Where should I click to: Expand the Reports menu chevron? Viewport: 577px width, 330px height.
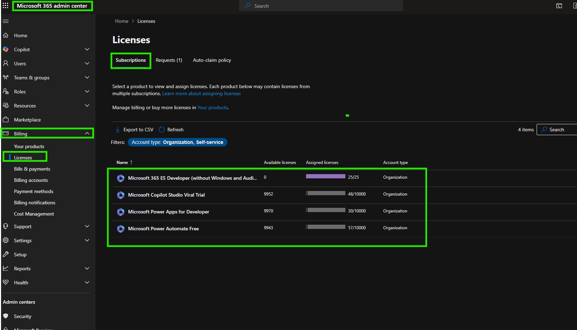point(87,269)
